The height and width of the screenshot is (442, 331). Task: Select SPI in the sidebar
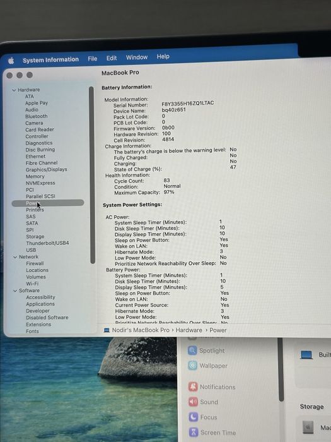point(30,230)
